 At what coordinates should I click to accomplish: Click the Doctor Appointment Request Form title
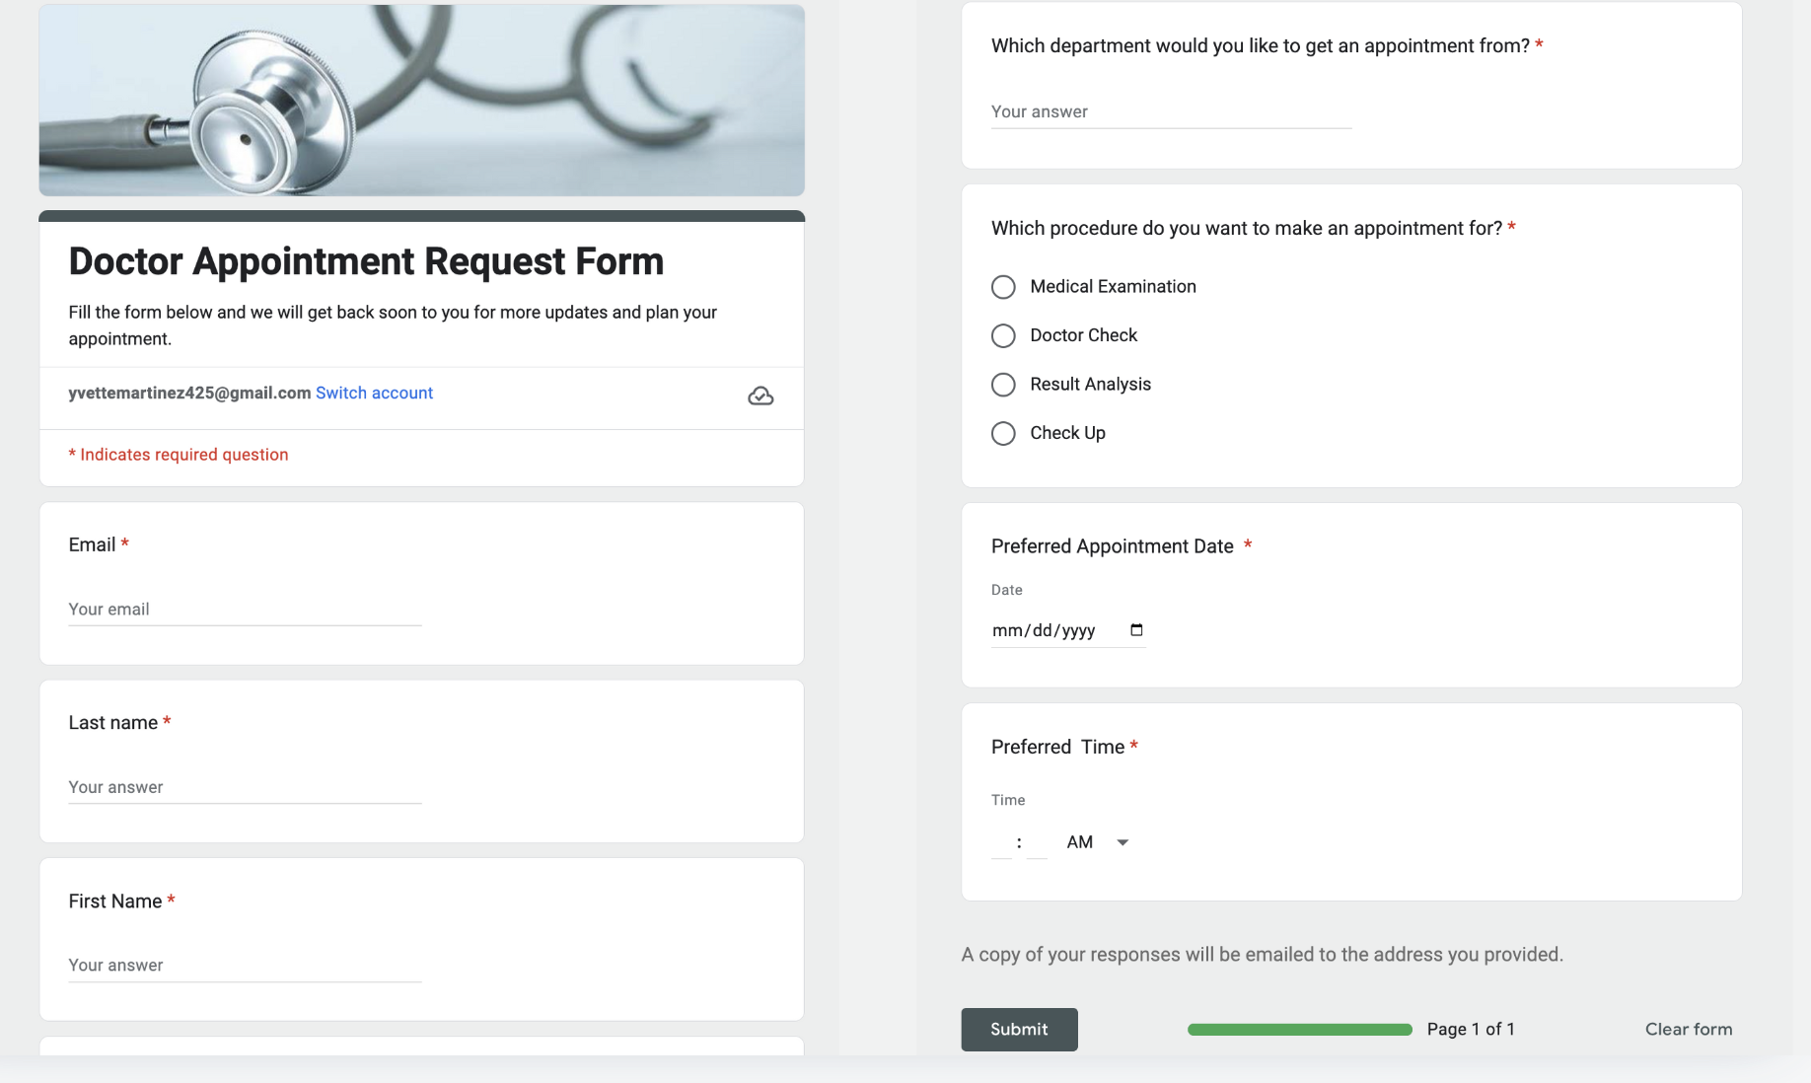tap(366, 261)
